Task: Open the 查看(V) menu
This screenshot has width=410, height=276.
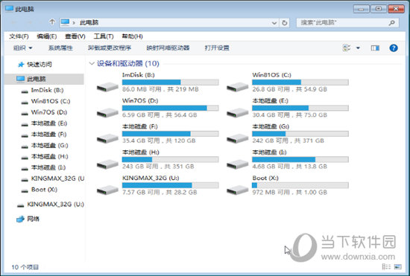Action: click(75, 36)
